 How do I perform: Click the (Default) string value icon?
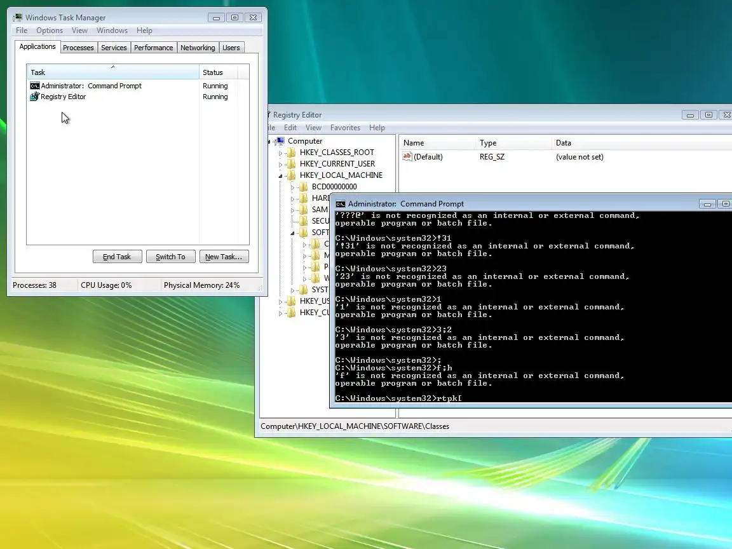[x=407, y=157]
